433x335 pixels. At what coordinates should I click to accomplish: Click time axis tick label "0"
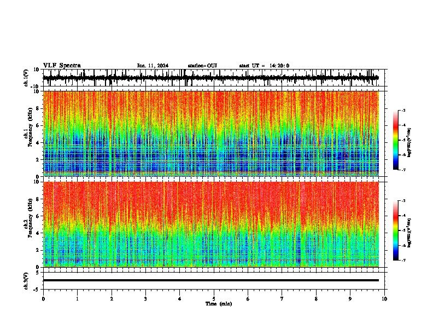[x=43, y=299]
